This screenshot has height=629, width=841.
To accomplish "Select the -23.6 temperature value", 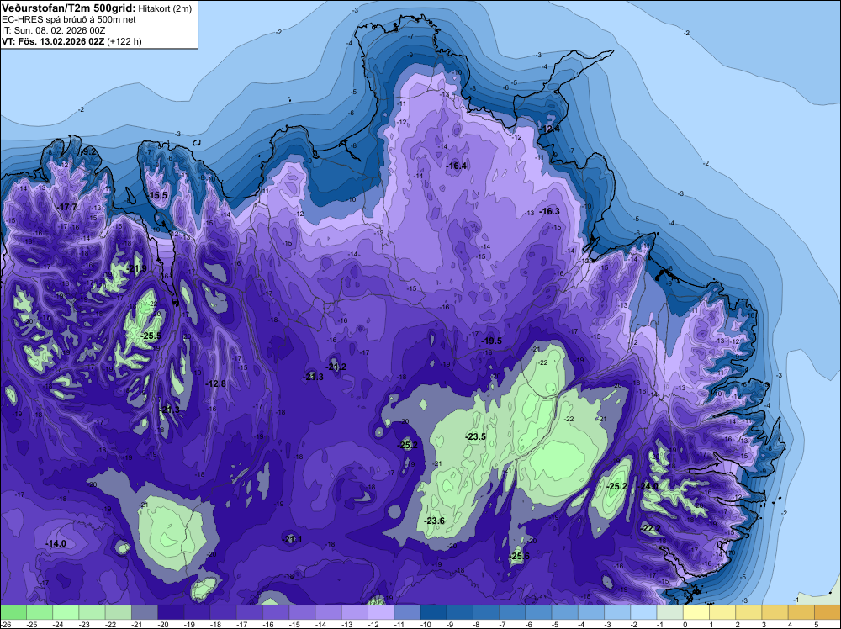I will pyautogui.click(x=435, y=521).
